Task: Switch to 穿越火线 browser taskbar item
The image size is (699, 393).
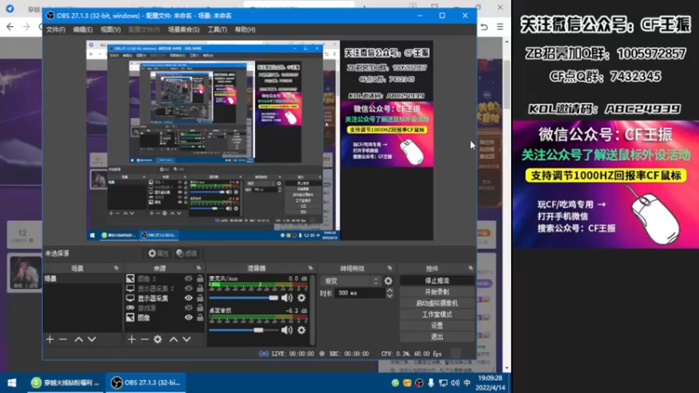Action: [x=65, y=383]
